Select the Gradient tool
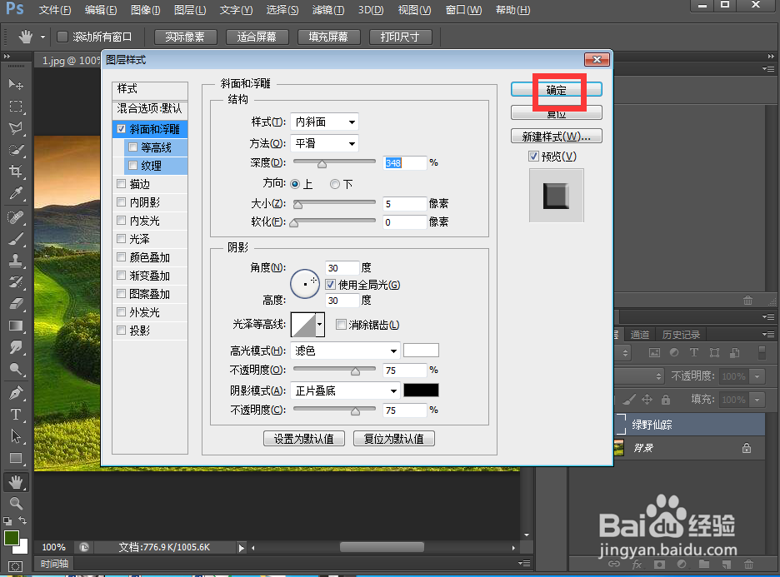The image size is (780, 577). click(15, 326)
